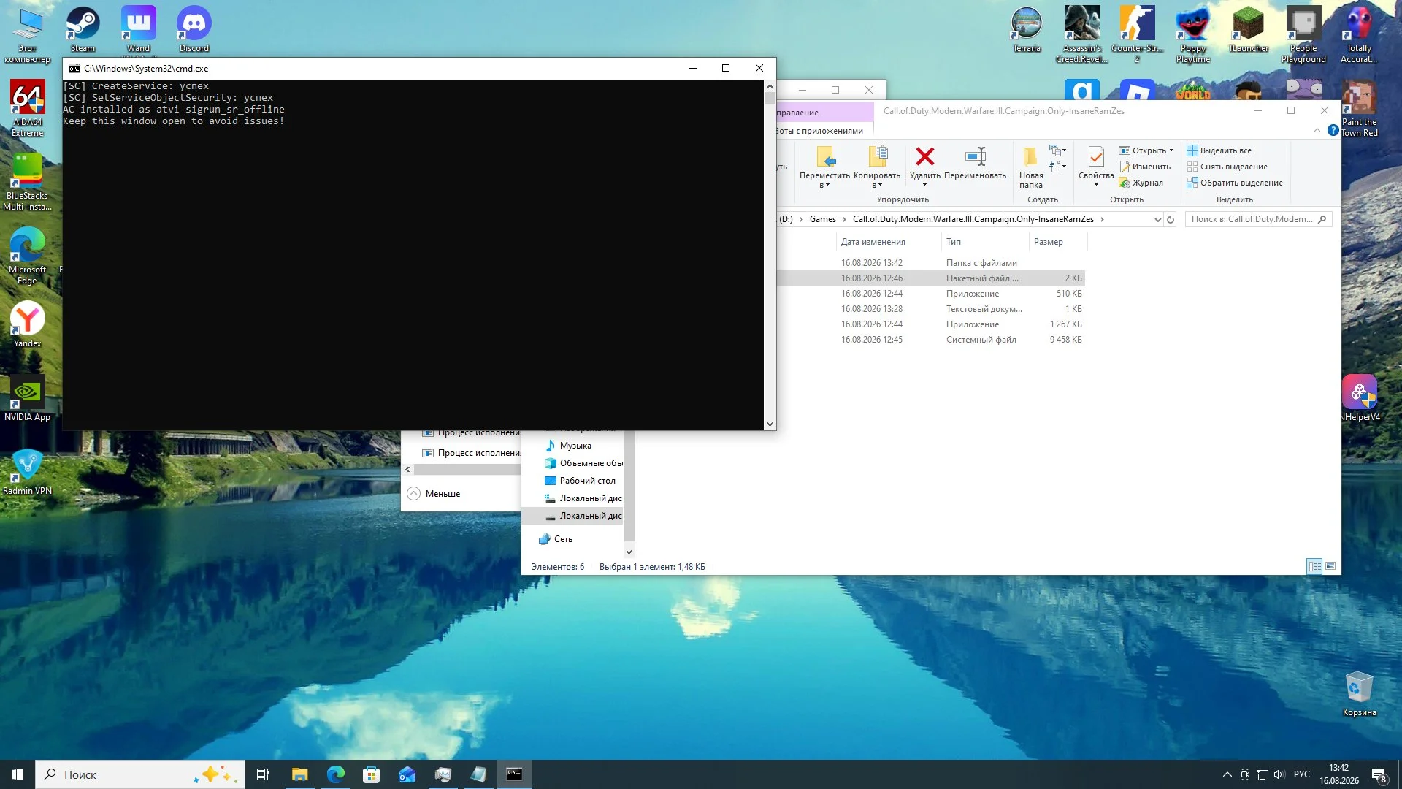Image resolution: width=1402 pixels, height=789 pixels.
Task: Select the Totally Accurate desktop icon
Action: pyautogui.click(x=1359, y=34)
